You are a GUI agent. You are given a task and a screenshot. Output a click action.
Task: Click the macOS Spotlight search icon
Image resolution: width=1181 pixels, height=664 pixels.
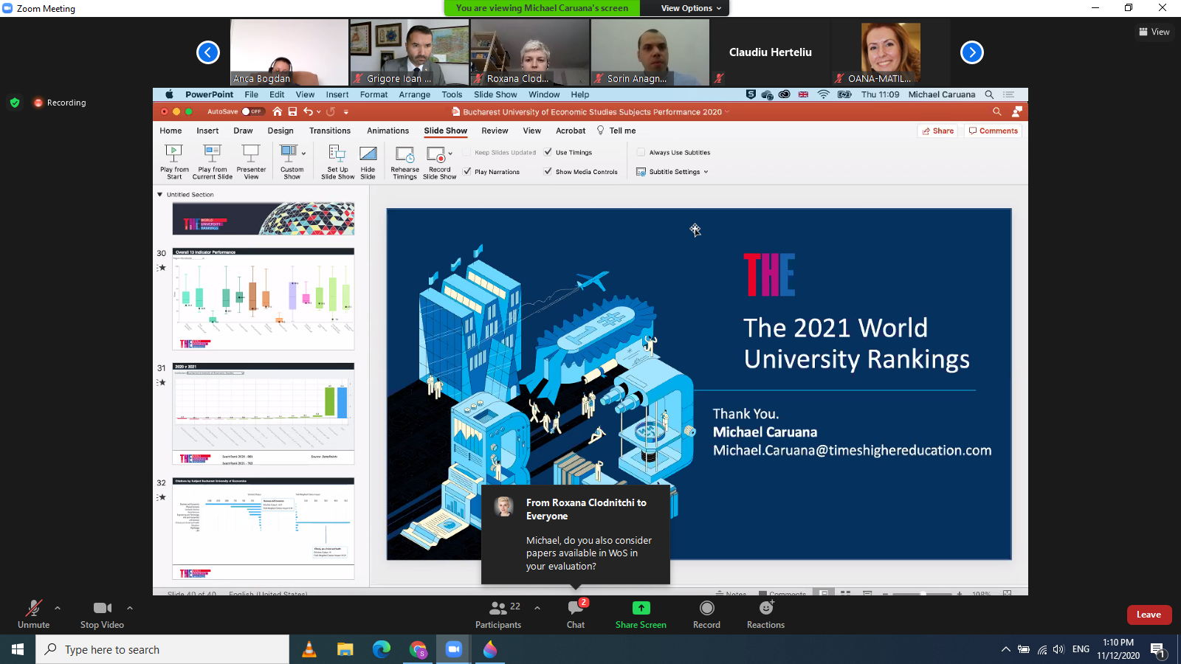pos(989,94)
